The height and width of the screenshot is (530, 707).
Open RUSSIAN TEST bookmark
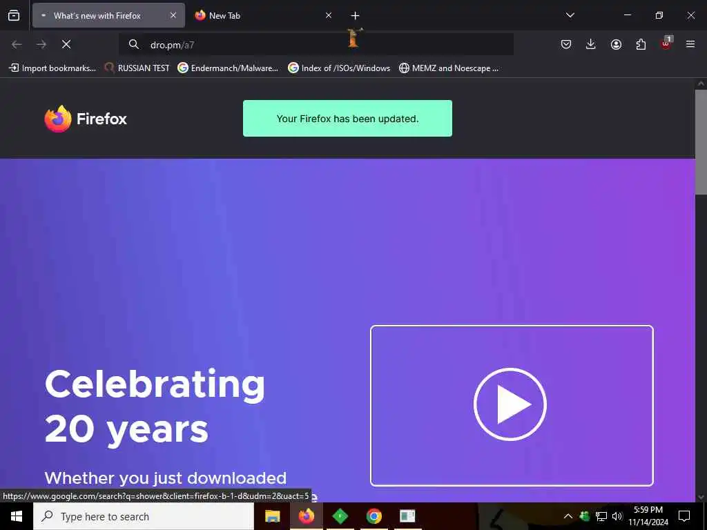[x=137, y=68]
